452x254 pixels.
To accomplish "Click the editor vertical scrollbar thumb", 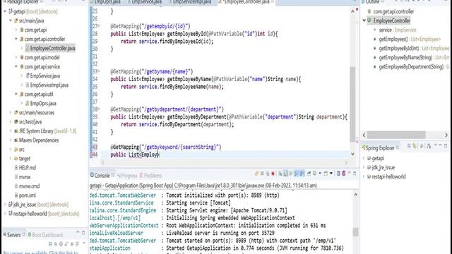I will [x=352, y=104].
